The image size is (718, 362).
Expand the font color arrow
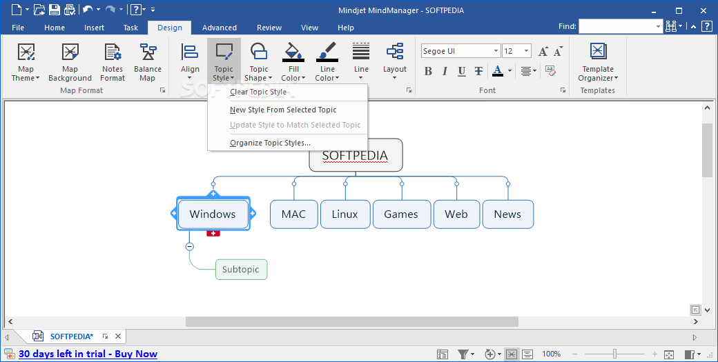click(x=510, y=71)
